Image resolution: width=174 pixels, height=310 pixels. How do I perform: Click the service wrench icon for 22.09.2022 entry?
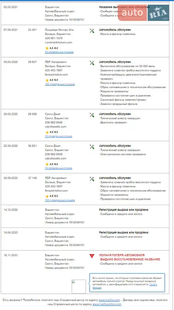click(92, 147)
